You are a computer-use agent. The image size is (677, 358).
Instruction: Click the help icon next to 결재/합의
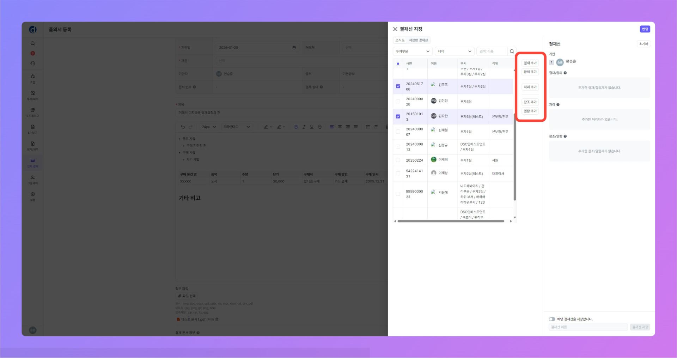coord(565,73)
